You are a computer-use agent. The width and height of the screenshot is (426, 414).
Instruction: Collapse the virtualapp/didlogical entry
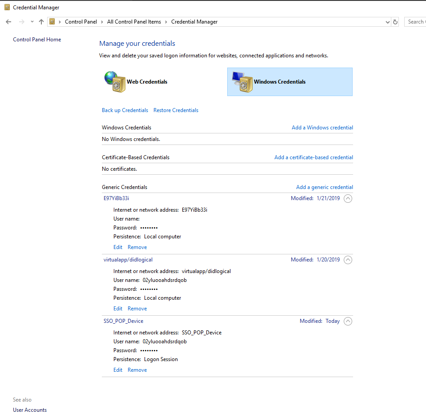point(348,260)
